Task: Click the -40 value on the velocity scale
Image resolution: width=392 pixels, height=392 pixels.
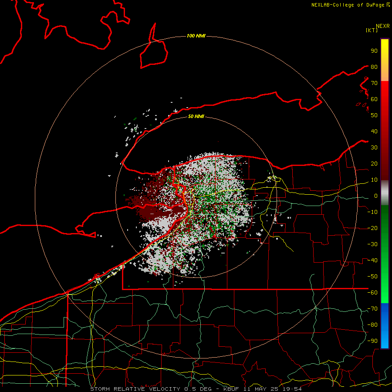Action: 372,260
